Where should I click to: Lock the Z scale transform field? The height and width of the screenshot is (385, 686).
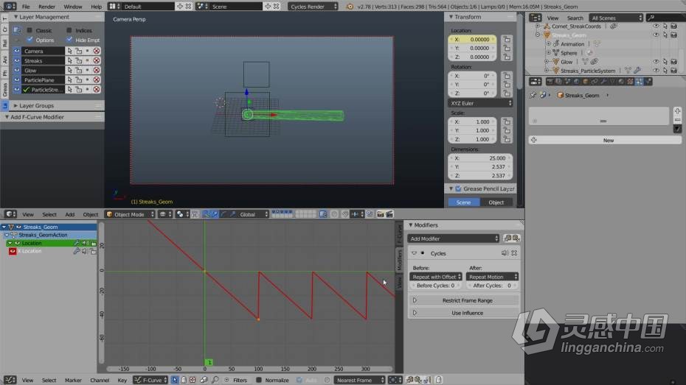[x=507, y=139]
